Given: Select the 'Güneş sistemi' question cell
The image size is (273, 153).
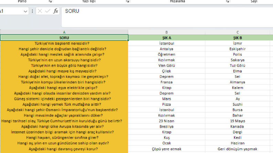Looking at the screenshot, I should (64, 99).
